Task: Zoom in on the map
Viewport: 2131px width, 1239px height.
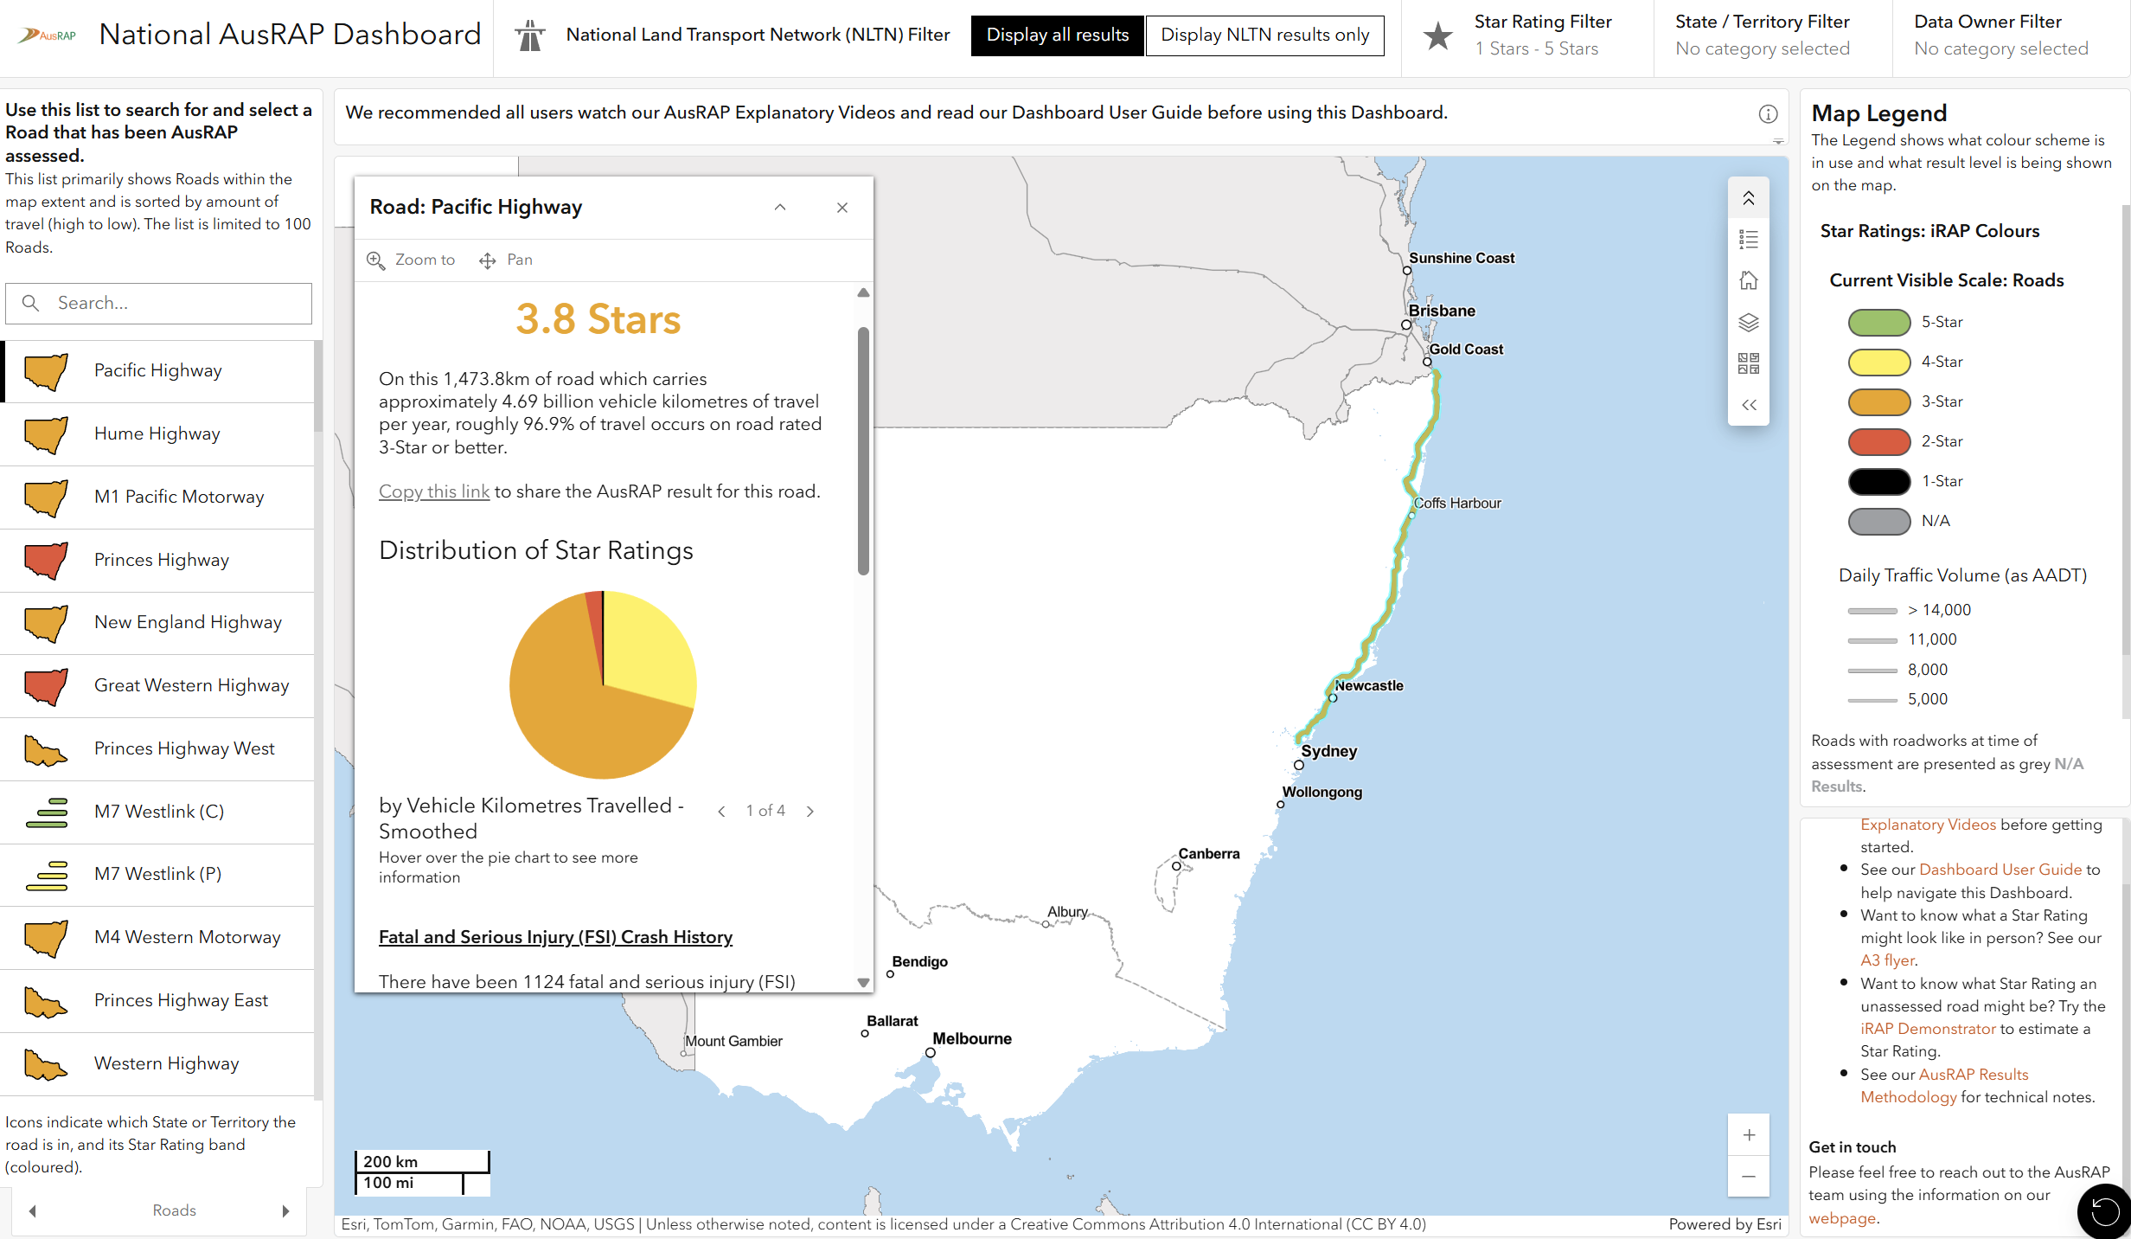Action: coord(1748,1134)
